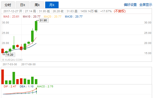This screenshot has width=153, height=98.
Task: Switch to the 分时 chart tab
Action: point(8,5)
